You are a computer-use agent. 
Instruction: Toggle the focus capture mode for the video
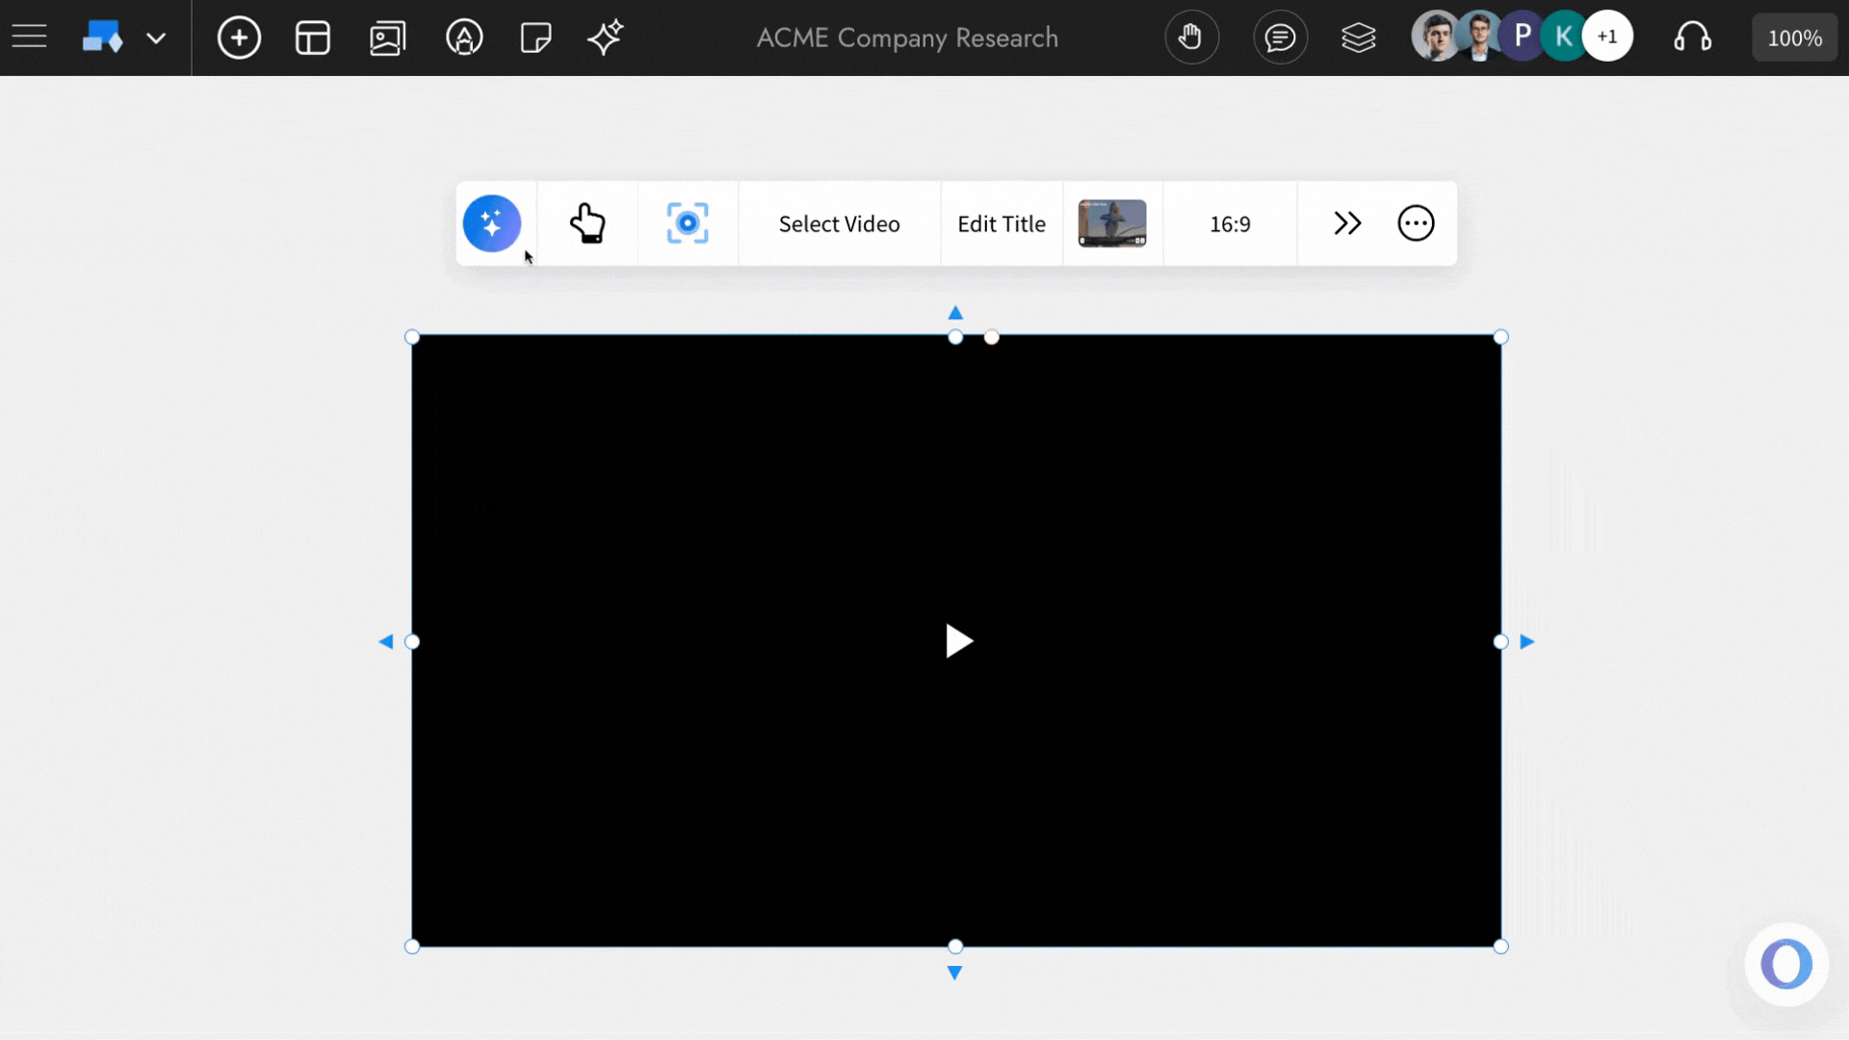687,222
